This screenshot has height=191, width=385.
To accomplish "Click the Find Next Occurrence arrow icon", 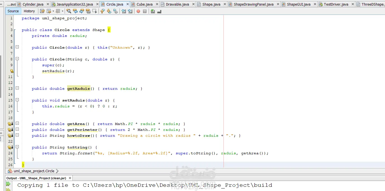I will tap(82, 11).
